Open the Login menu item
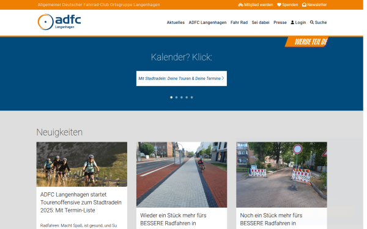The image size is (367, 229). click(298, 23)
